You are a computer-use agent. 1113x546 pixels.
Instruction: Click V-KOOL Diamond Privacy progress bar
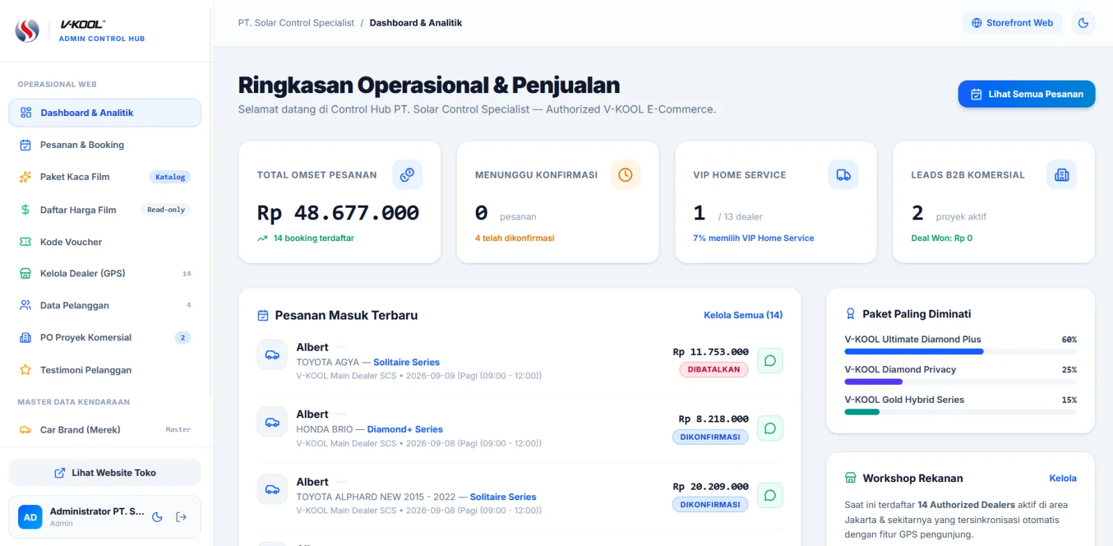[961, 382]
